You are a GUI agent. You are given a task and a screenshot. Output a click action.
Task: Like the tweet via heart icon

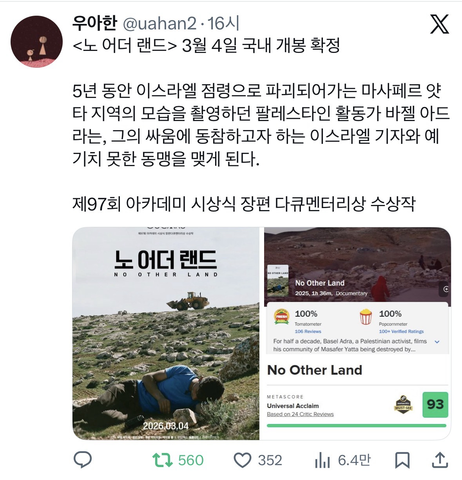[x=242, y=460]
